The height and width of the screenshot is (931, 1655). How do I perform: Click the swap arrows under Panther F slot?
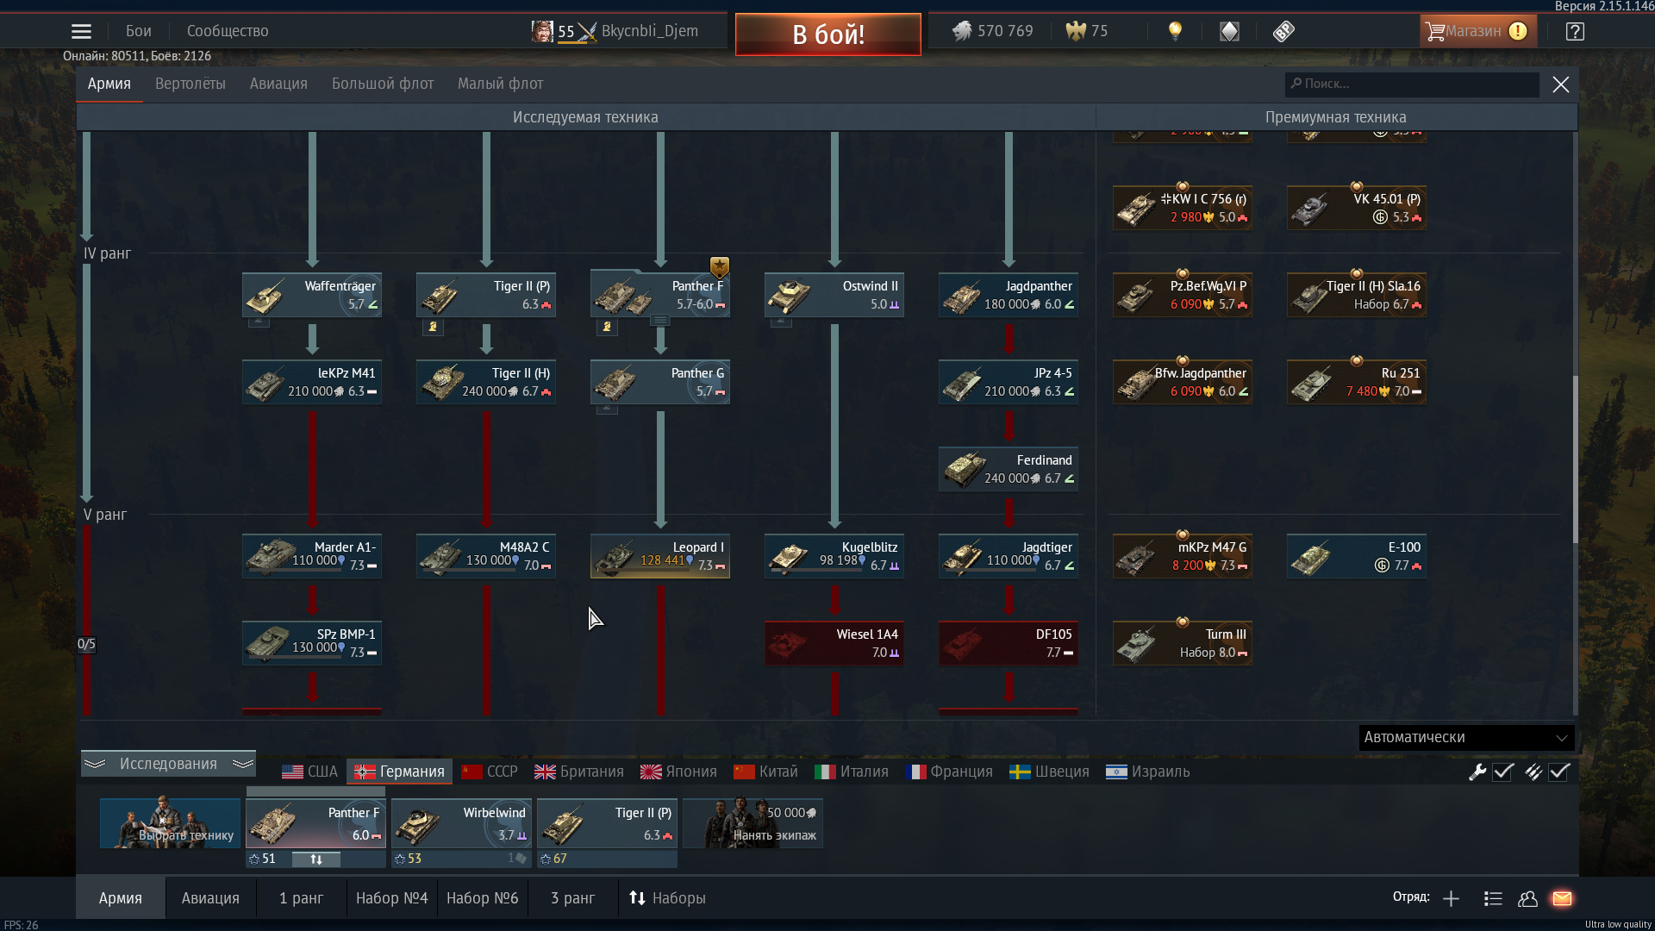click(x=316, y=859)
